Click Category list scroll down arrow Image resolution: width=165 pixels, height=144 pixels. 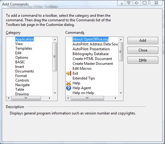click(55, 93)
